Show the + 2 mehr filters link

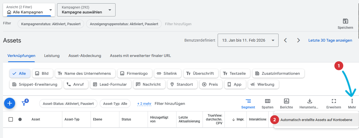(x=144, y=104)
